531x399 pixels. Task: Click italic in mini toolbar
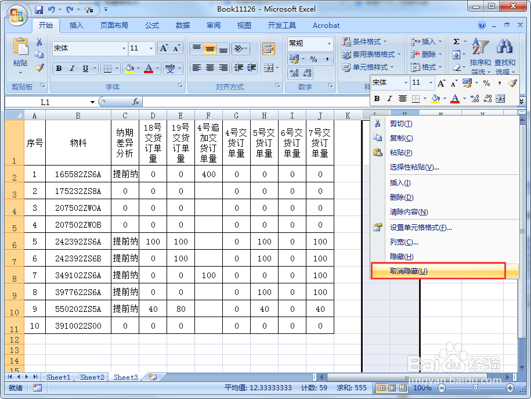[389, 99]
